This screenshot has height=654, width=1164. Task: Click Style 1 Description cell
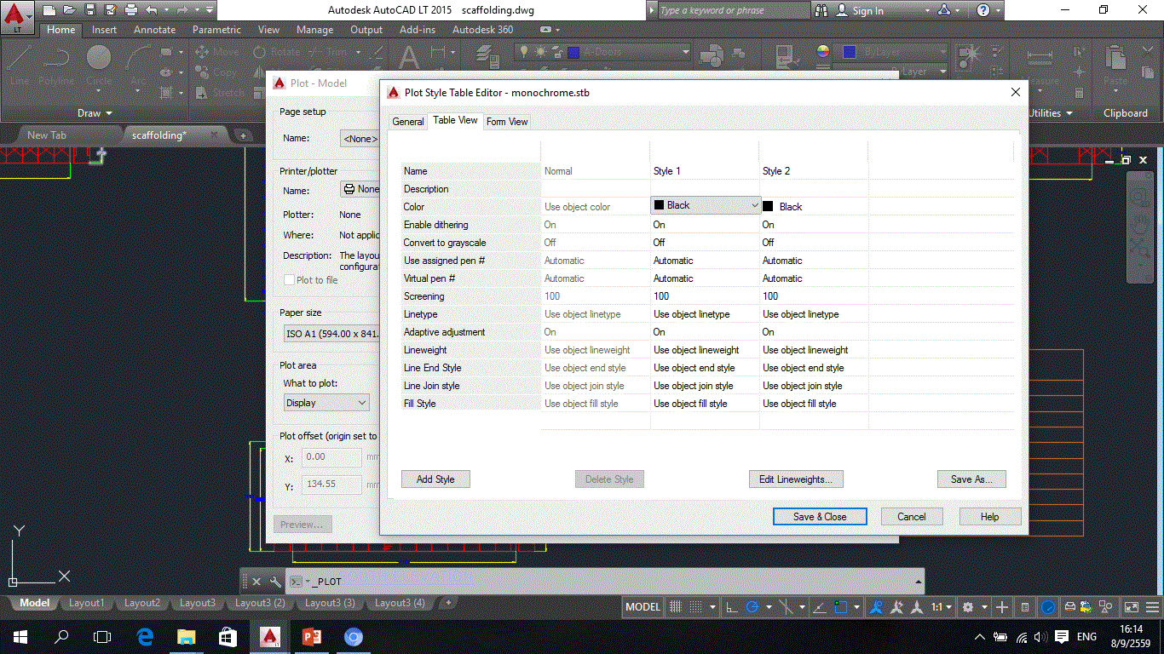pyautogui.click(x=706, y=189)
